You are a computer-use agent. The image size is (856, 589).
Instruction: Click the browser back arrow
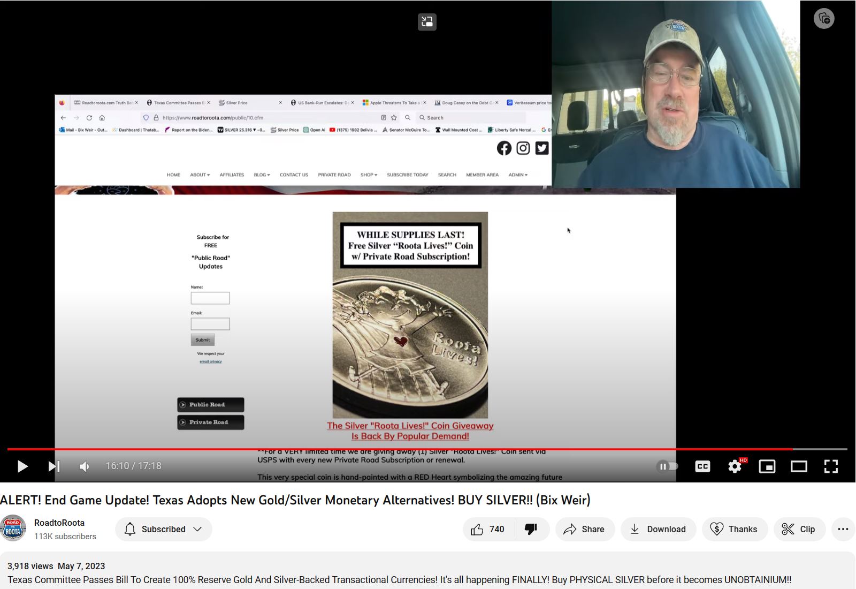[x=63, y=118]
